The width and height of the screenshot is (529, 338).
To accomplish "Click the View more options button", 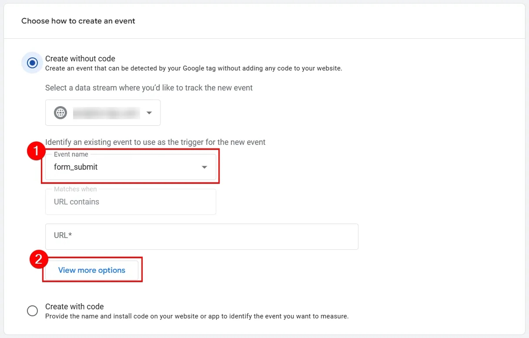I will pyautogui.click(x=92, y=270).
